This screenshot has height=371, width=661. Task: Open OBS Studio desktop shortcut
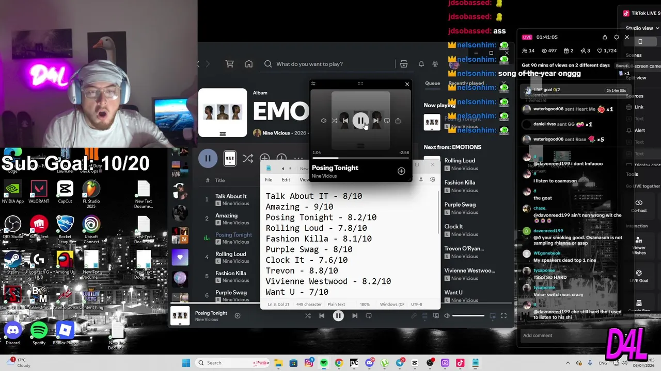coord(13,228)
